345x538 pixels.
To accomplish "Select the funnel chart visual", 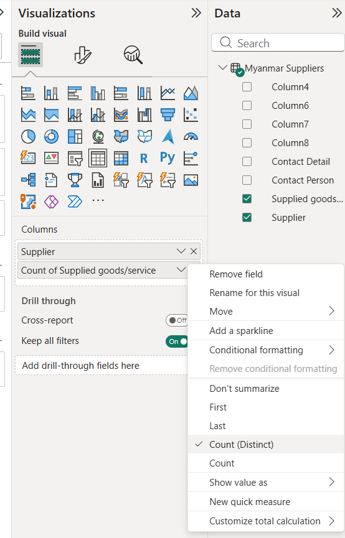I will pyautogui.click(x=168, y=115).
